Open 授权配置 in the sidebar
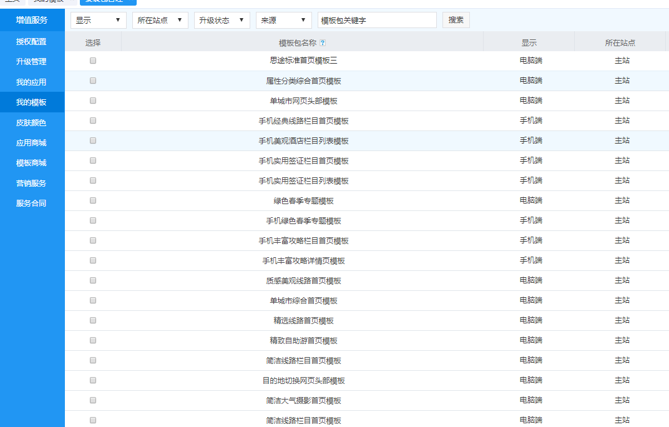This screenshot has width=669, height=427. tap(31, 42)
